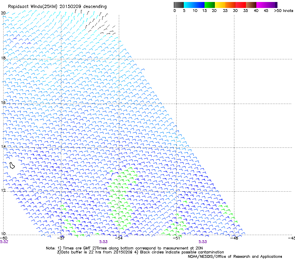
Task: Click the '18' latitude axis label
Action: [3, 58]
